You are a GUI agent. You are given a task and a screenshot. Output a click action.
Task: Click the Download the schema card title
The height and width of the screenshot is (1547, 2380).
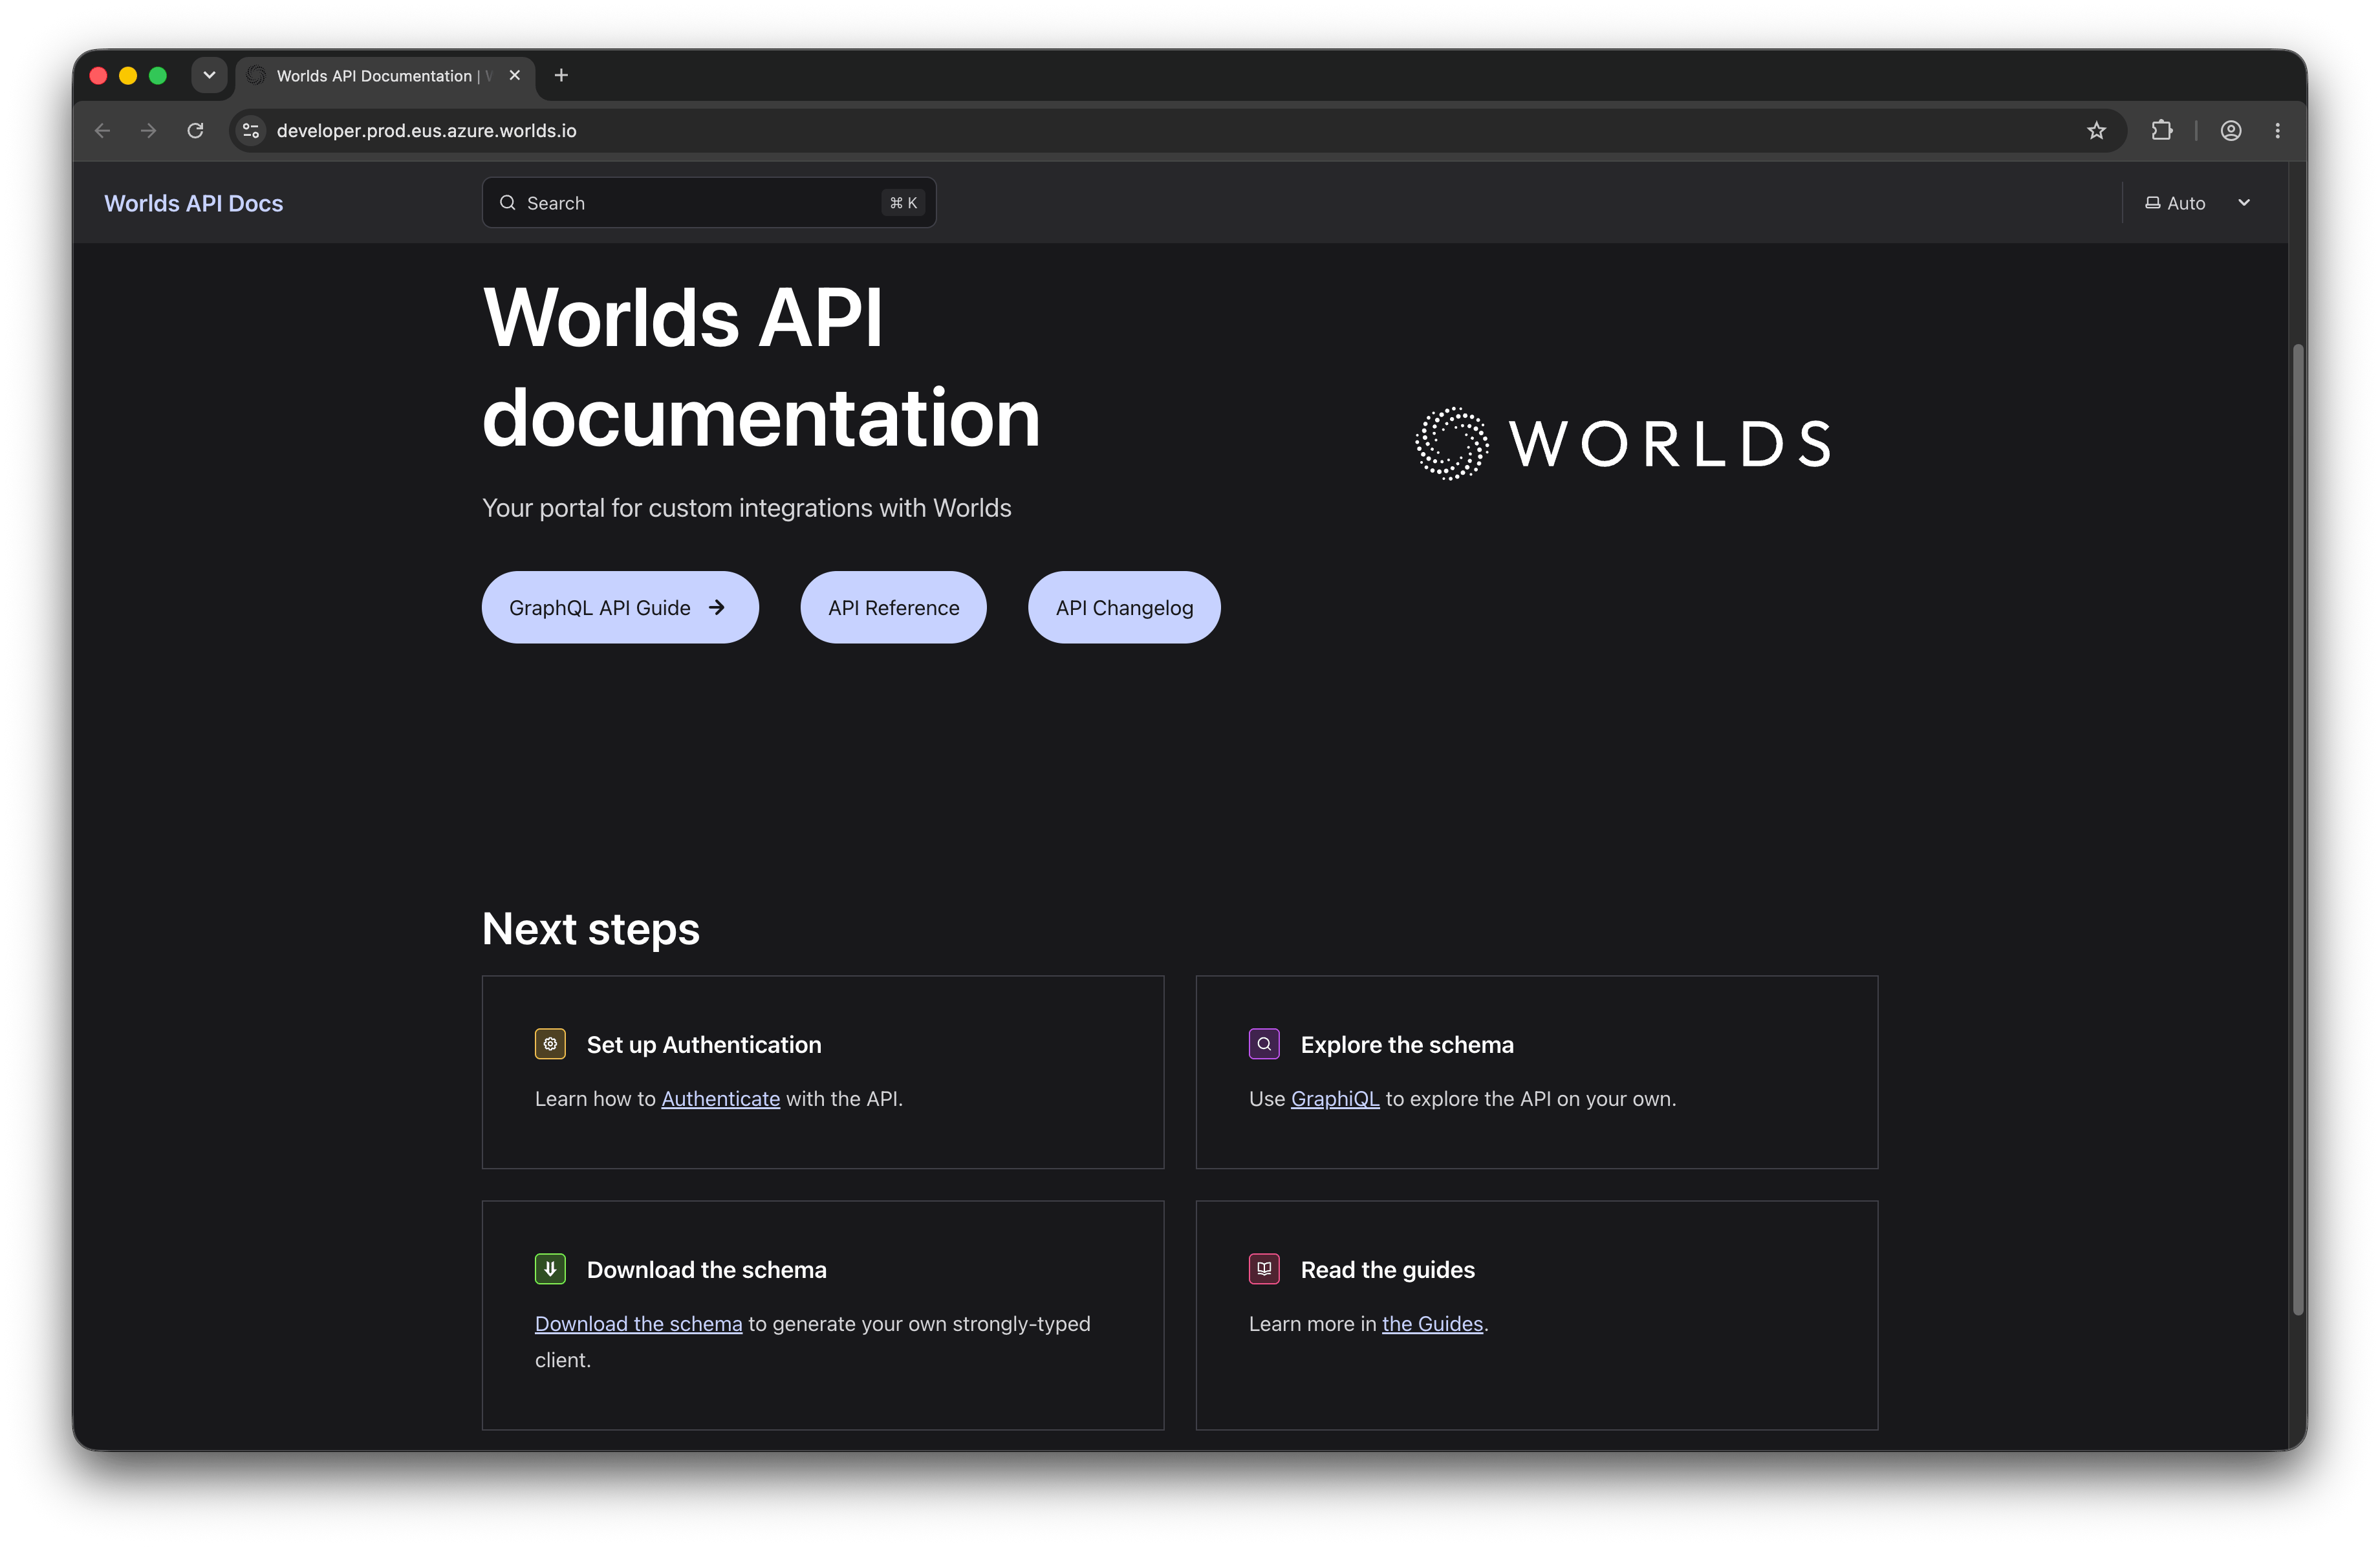707,1270
